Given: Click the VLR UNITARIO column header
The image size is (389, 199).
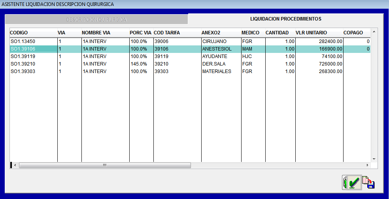Looking at the screenshot, I should click(319, 33).
